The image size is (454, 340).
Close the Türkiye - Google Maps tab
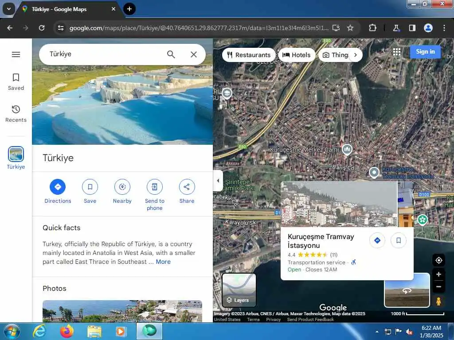(x=113, y=9)
